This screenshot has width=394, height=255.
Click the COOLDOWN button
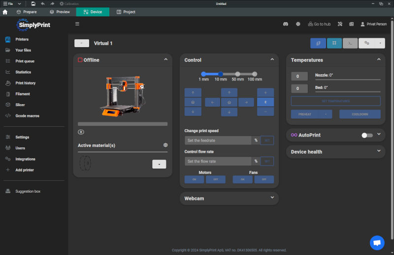[360, 114]
